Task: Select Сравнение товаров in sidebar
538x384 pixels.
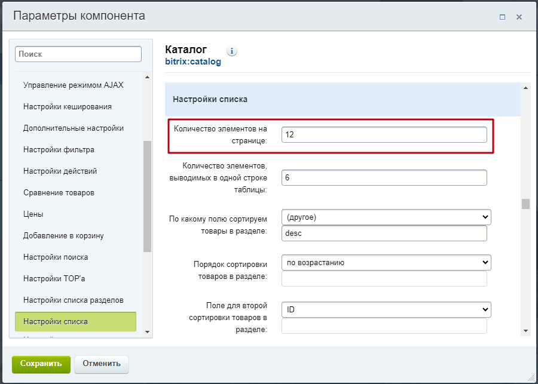Action: pyautogui.click(x=59, y=193)
